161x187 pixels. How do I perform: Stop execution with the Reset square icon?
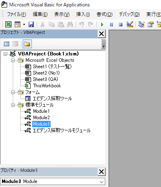120,25
